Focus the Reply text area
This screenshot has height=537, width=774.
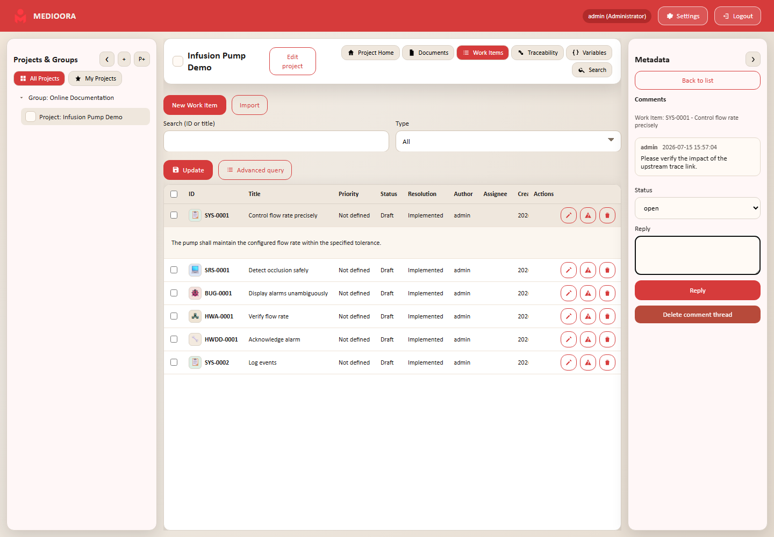698,256
